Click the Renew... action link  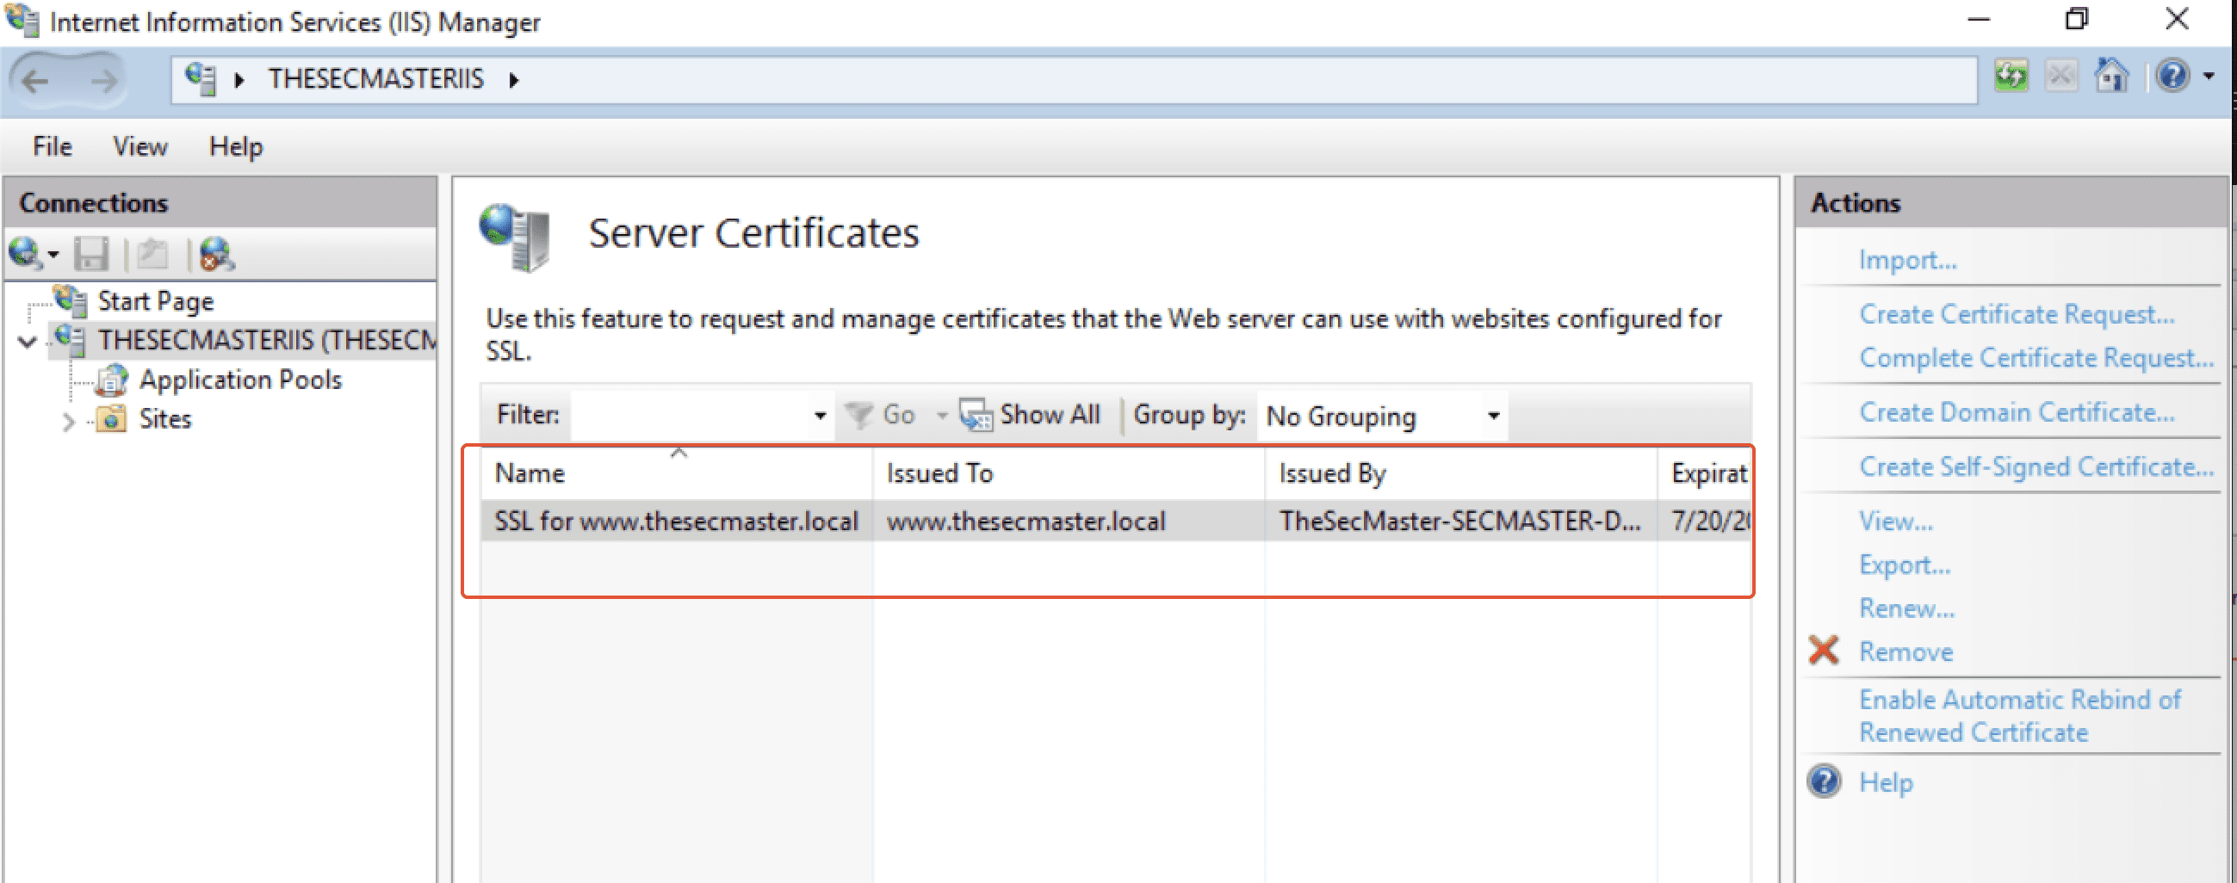[x=1906, y=608]
